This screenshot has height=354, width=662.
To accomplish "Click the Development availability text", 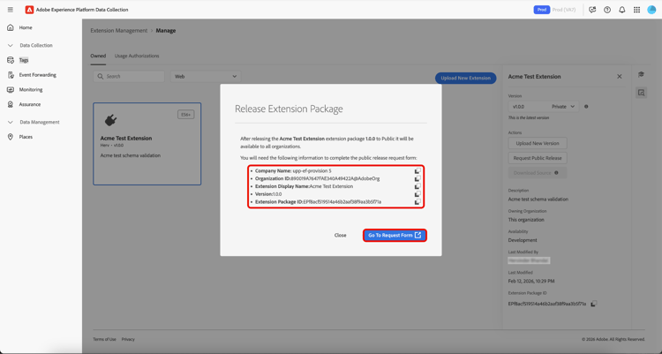I will [x=523, y=240].
